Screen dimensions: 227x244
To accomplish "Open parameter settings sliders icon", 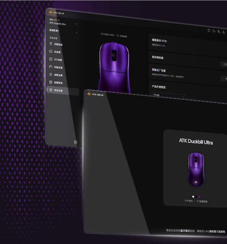I will coord(51,74).
